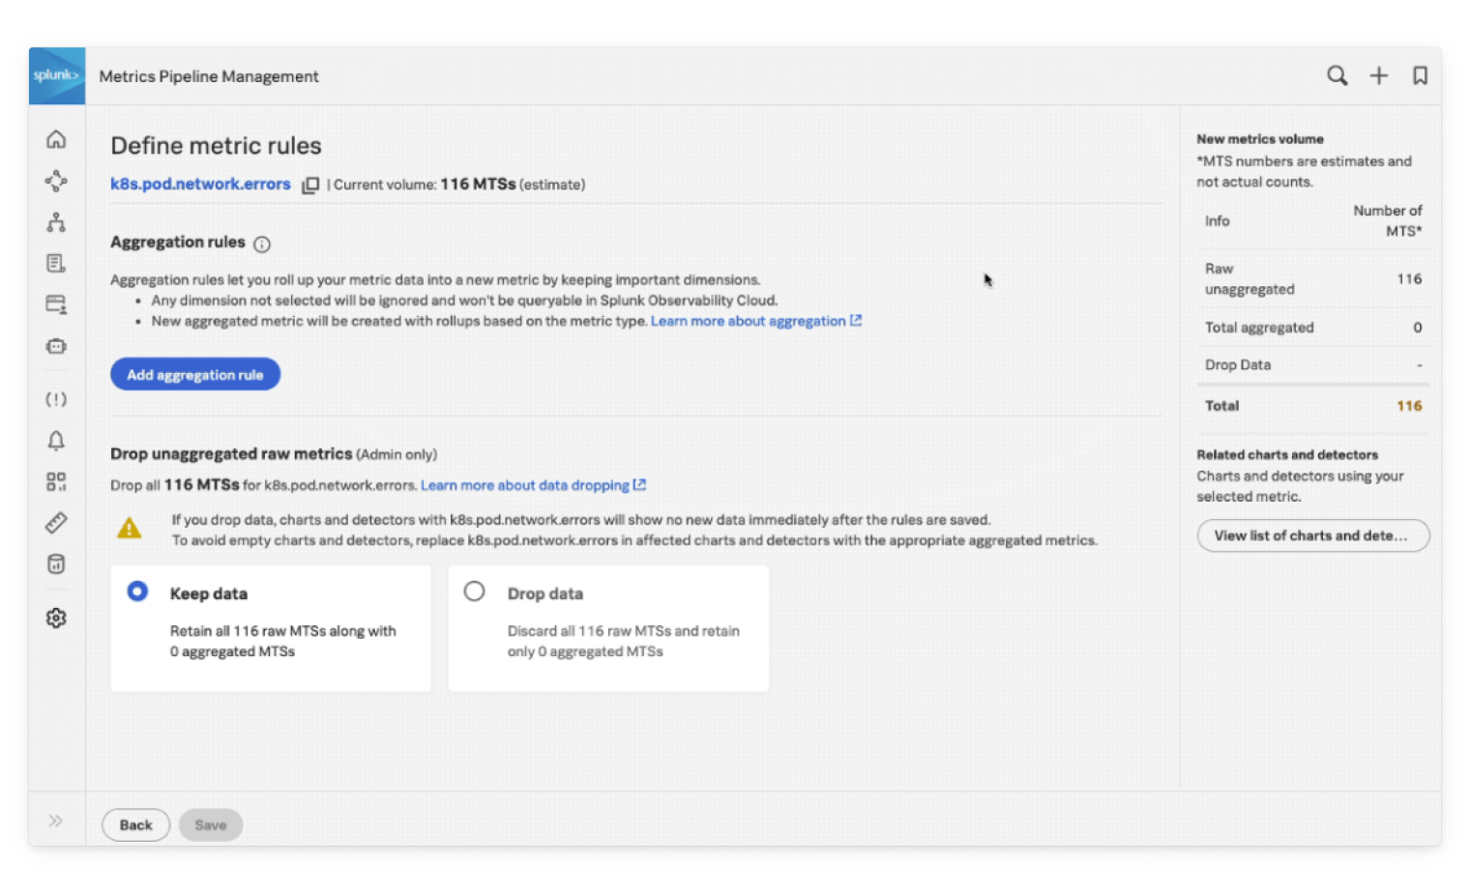This screenshot has height=893, width=1470.
Task: Open Log Observer from the sidebar
Action: 56,262
